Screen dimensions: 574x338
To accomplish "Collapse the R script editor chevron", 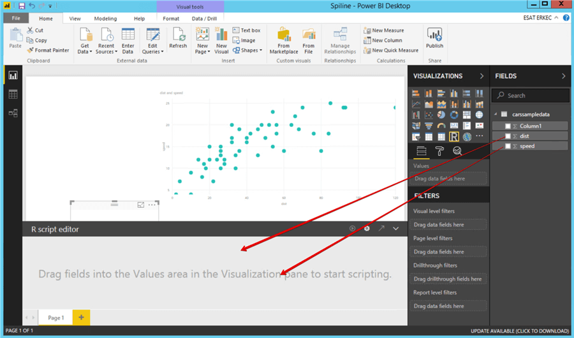I will (x=395, y=228).
